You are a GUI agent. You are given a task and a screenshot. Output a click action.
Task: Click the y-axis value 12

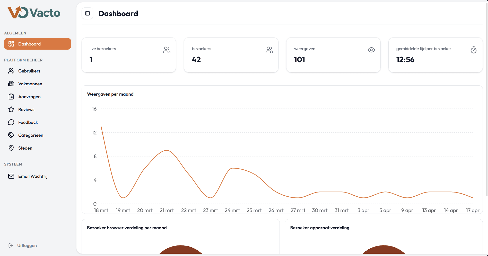(94, 133)
